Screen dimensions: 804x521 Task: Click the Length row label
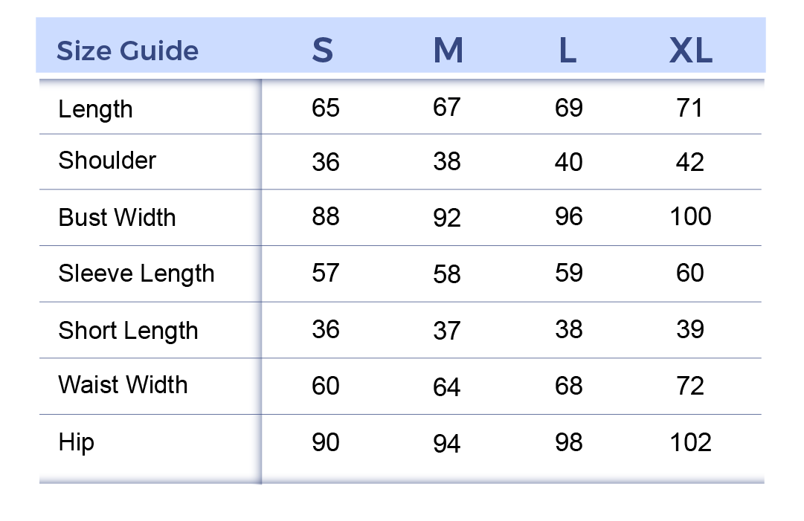(95, 109)
